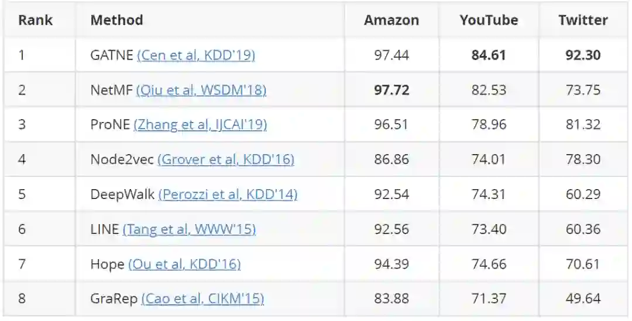Click rank number 7 in the Hope row
The height and width of the screenshot is (321, 632).
point(22,264)
